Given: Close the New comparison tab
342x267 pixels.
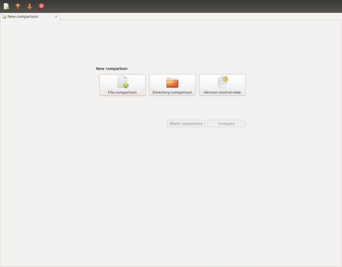Looking at the screenshot, I should pos(56,16).
